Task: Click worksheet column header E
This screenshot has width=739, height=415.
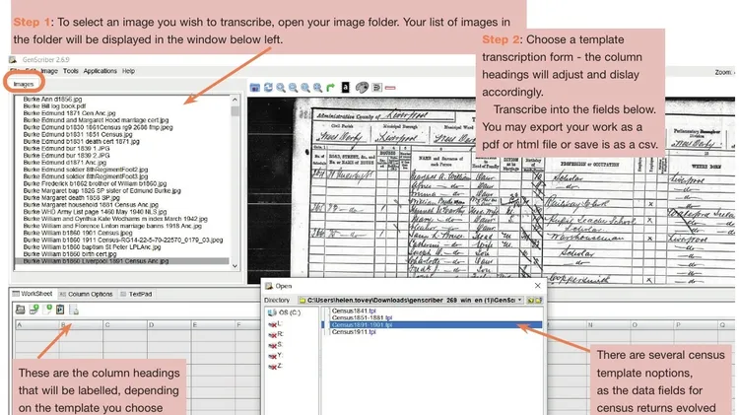Action: (x=213, y=325)
